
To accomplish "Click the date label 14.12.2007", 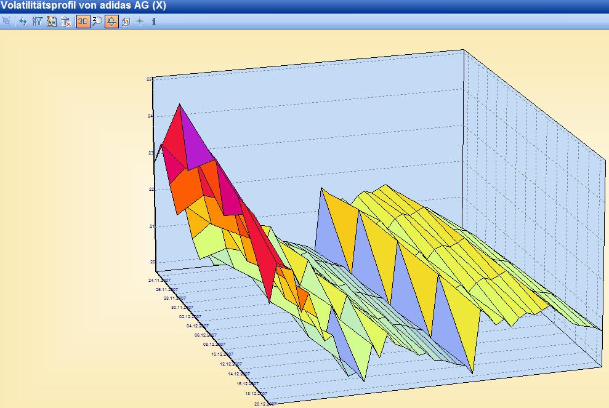I will point(239,374).
